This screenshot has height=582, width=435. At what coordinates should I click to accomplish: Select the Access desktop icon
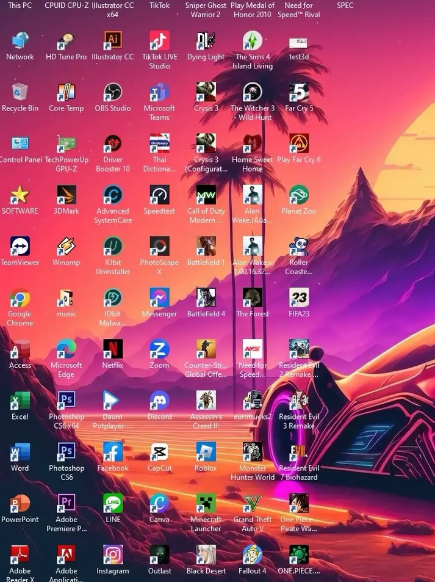(20, 349)
